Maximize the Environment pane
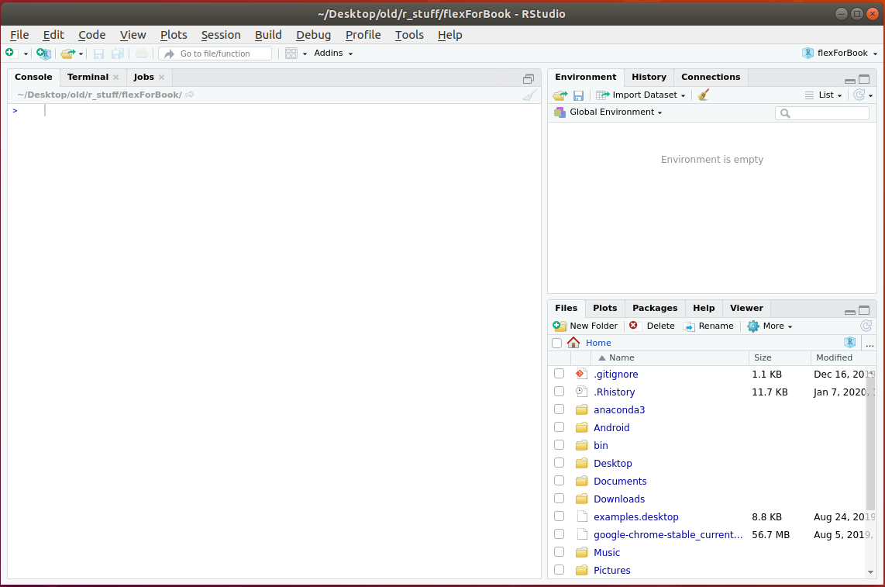This screenshot has height=587, width=885. coord(864,79)
